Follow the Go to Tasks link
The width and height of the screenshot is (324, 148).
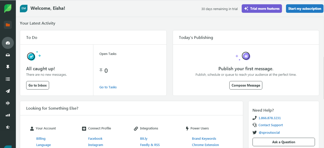coord(108,87)
